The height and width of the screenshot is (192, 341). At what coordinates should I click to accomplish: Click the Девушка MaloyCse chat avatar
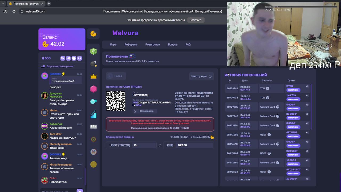coord(44,95)
